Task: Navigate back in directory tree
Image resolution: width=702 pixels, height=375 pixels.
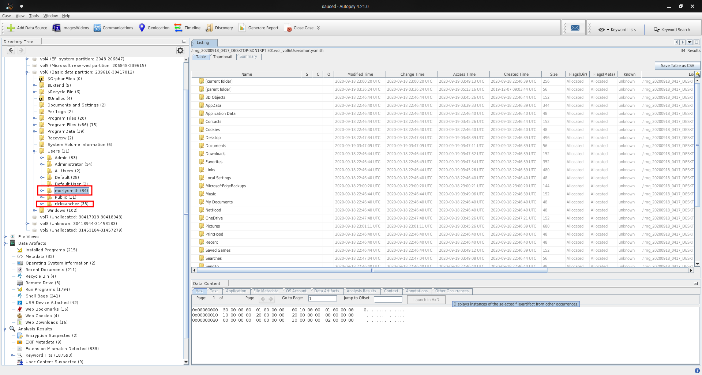Action: click(x=11, y=50)
